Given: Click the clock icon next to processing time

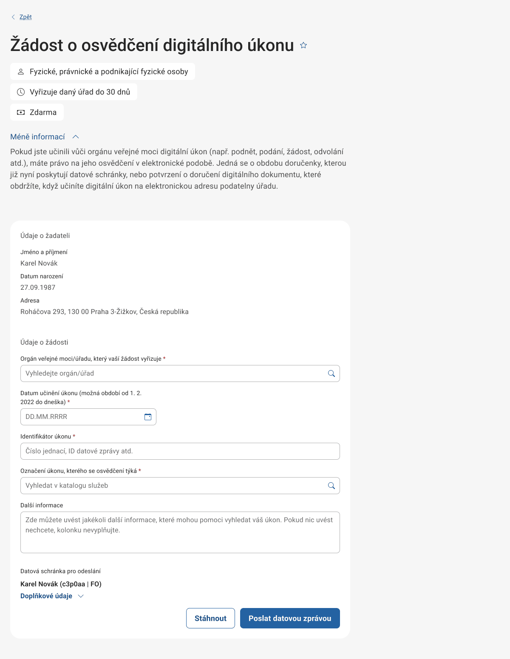Looking at the screenshot, I should pyautogui.click(x=20, y=92).
